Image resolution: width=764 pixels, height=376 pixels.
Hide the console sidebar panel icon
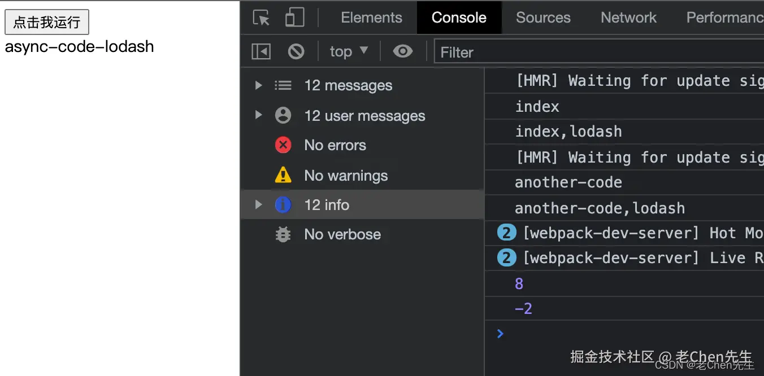coord(261,52)
